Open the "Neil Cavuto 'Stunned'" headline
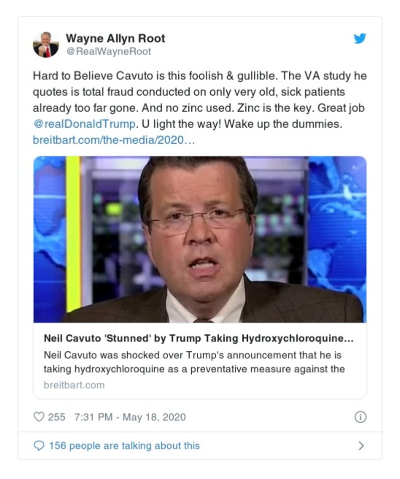This screenshot has height=479, width=400. [199, 338]
